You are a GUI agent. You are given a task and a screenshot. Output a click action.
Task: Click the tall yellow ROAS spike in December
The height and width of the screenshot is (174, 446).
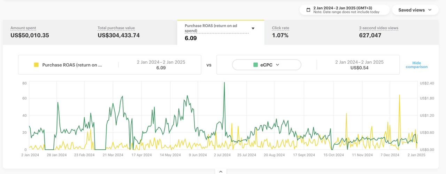(399, 95)
